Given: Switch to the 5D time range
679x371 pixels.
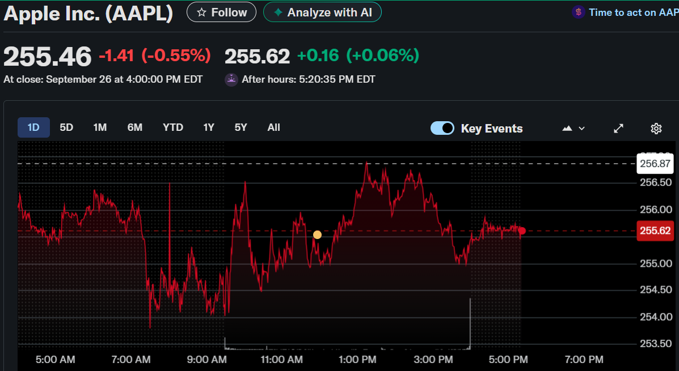Looking at the screenshot, I should pos(66,127).
